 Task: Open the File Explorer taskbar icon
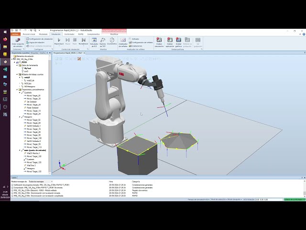tap(5, 47)
